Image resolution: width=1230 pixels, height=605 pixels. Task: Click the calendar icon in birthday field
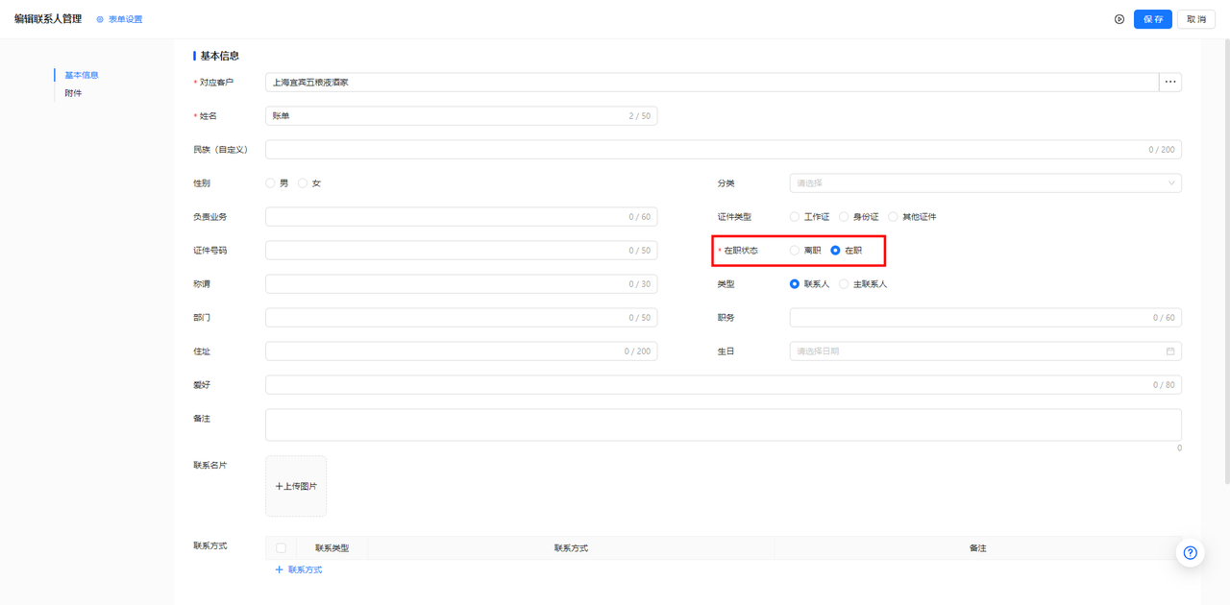(1170, 351)
